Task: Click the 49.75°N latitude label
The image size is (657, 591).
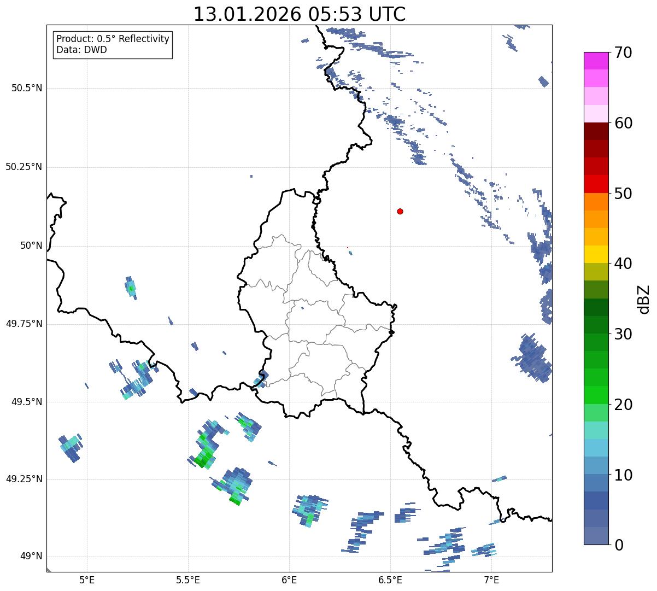Action: click(24, 324)
